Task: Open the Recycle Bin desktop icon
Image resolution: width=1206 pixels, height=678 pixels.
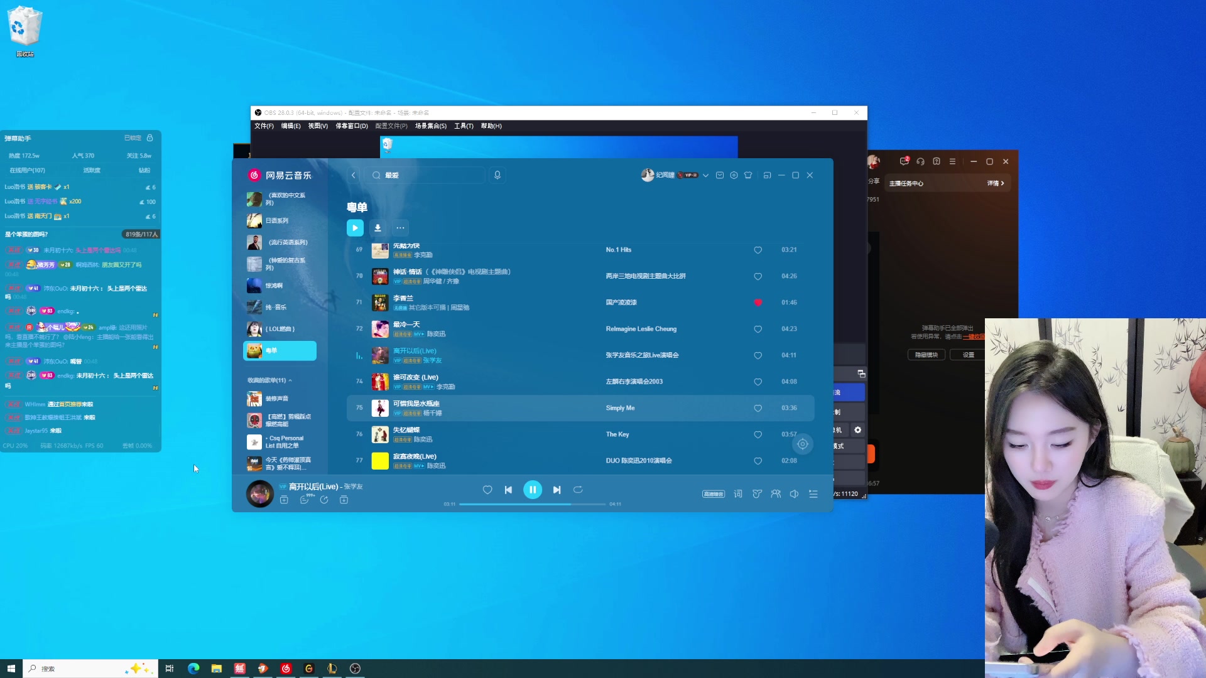Action: 24,31
